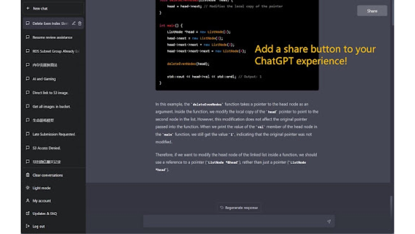Click Regenerate response
The height and width of the screenshot is (234, 415).
pos(239,208)
